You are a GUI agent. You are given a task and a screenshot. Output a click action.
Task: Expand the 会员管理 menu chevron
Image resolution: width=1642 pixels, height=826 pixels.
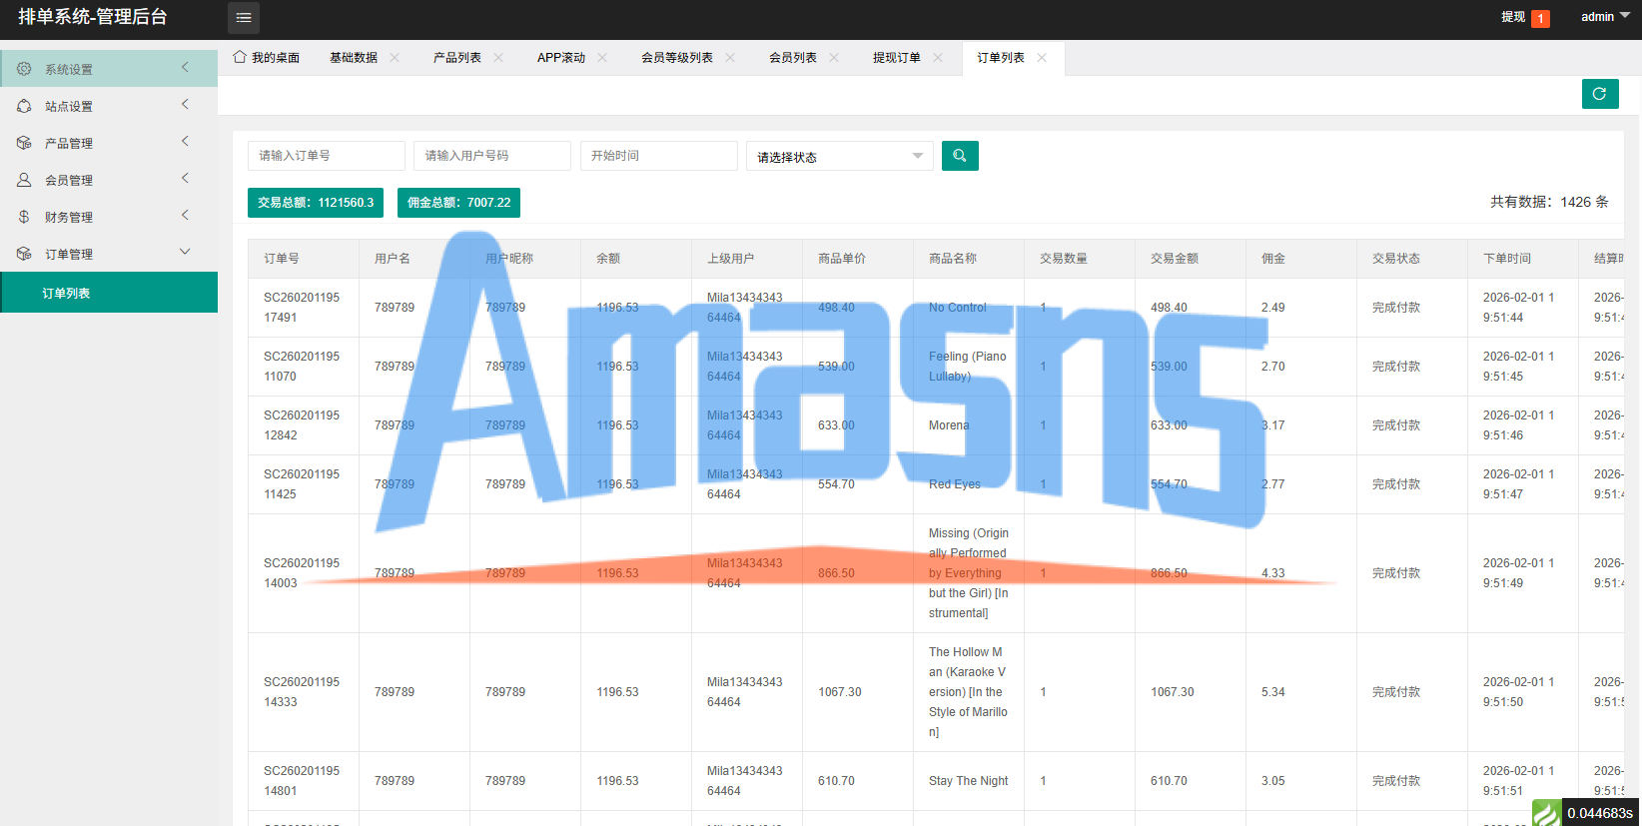point(185,178)
